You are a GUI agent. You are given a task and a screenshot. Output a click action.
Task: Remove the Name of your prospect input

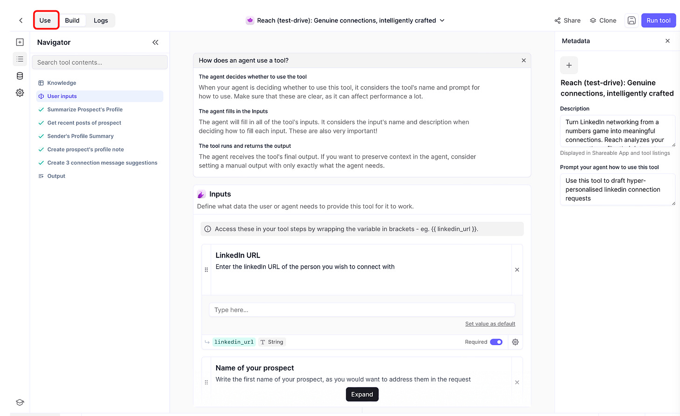pyautogui.click(x=517, y=382)
